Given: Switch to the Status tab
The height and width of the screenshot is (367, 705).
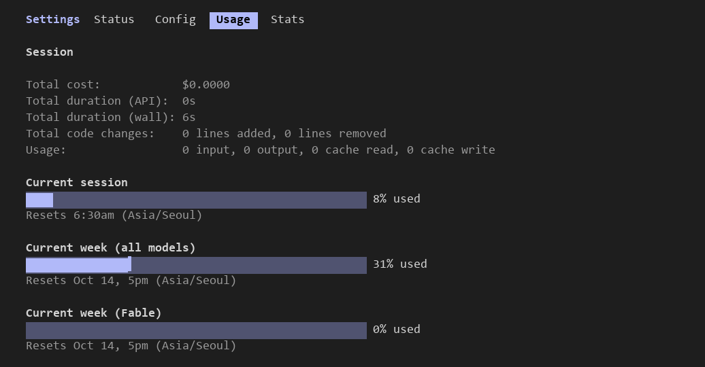Looking at the screenshot, I should click(x=114, y=20).
